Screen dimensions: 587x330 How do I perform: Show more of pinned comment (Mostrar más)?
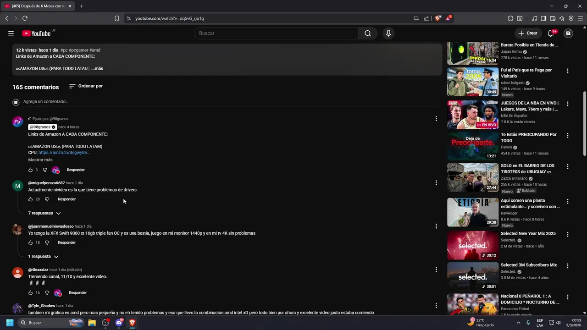40,160
